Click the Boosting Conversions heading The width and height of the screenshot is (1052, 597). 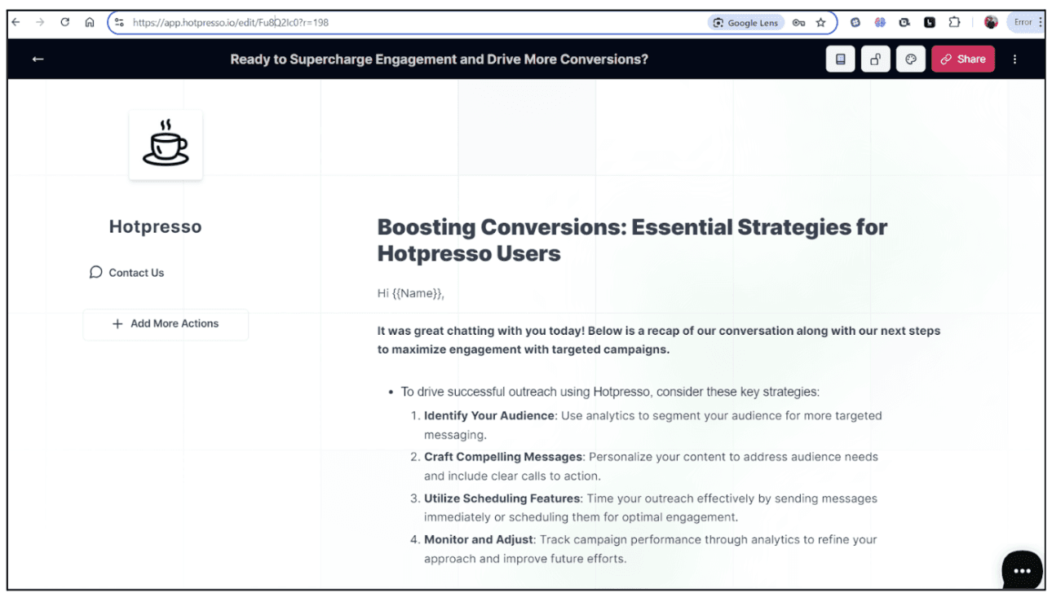[632, 240]
